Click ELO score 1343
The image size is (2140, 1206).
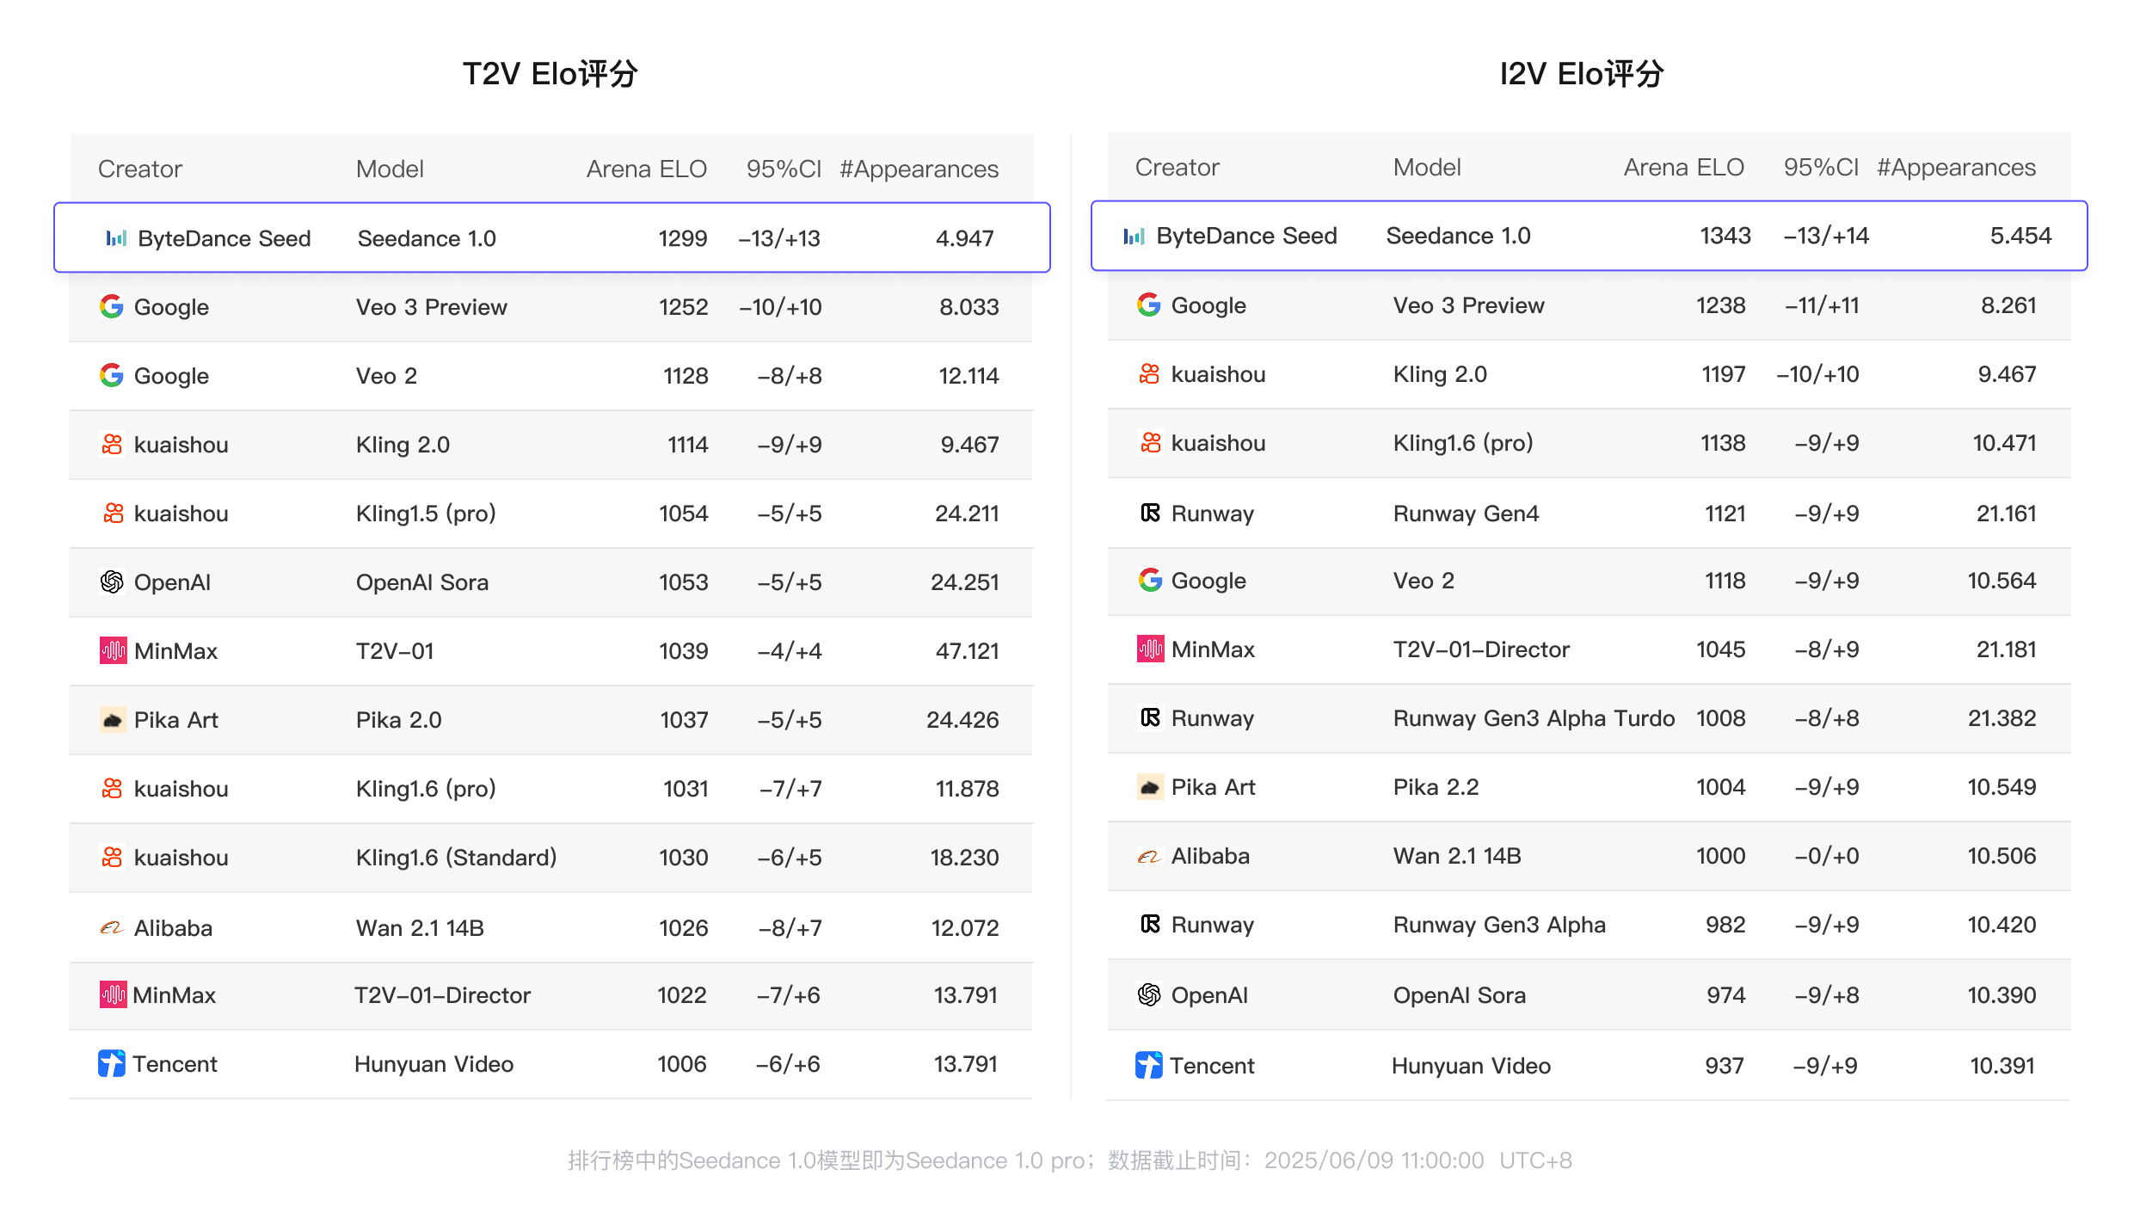[x=1725, y=236]
